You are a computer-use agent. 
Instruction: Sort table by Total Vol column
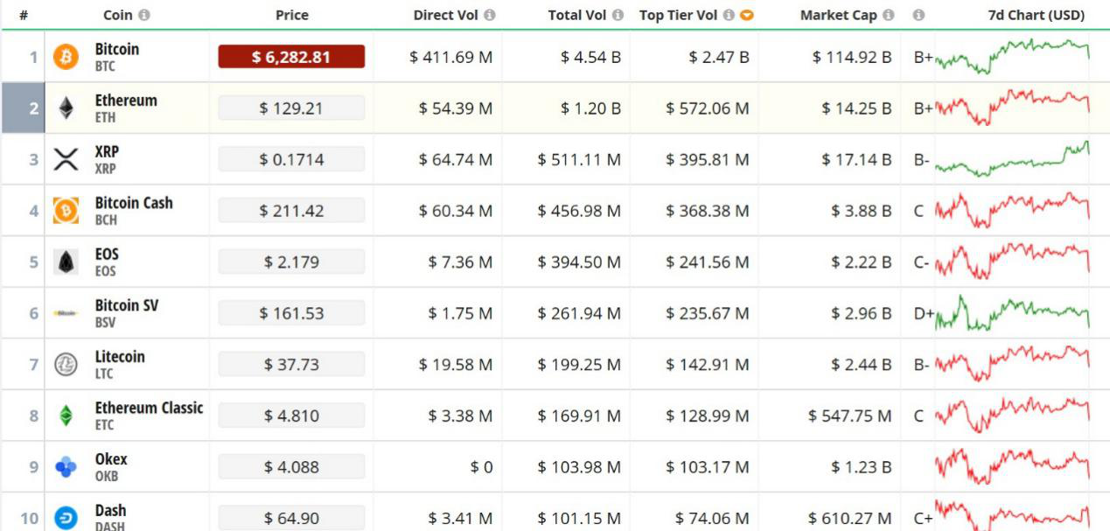pos(578,15)
